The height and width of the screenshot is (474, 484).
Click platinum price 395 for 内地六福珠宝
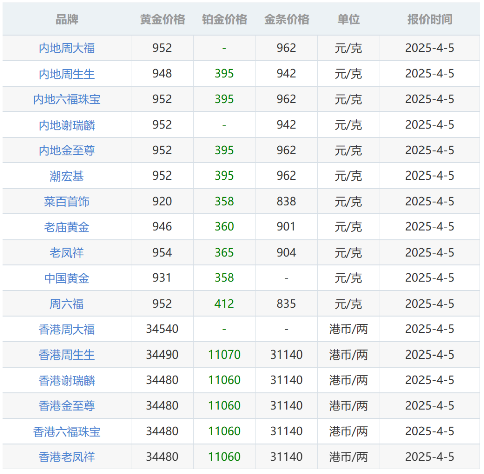pos(224,99)
